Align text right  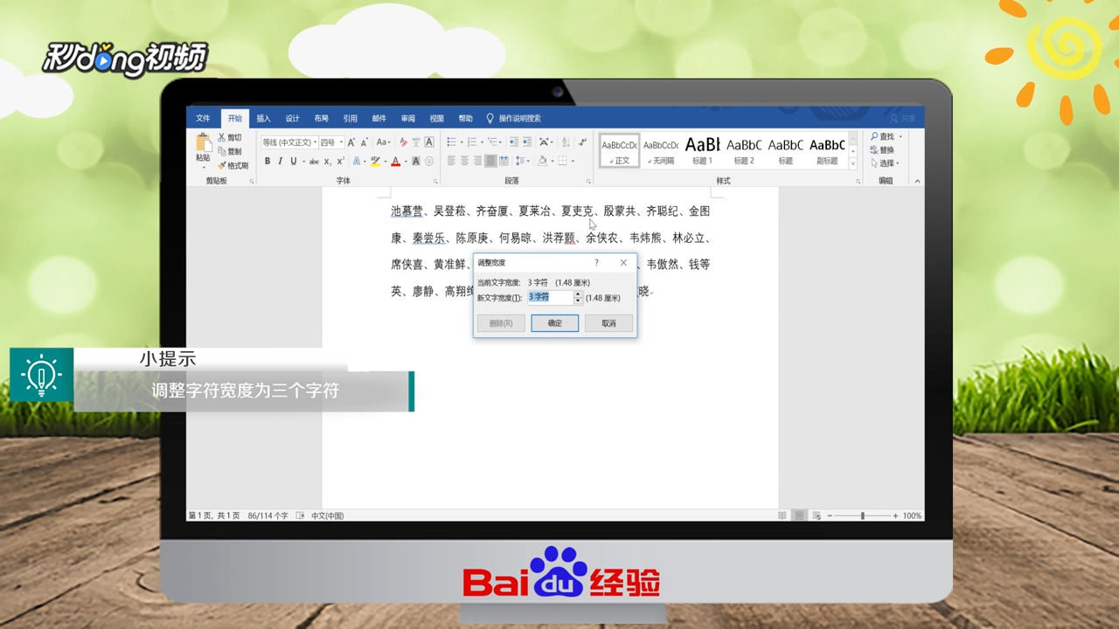click(477, 161)
